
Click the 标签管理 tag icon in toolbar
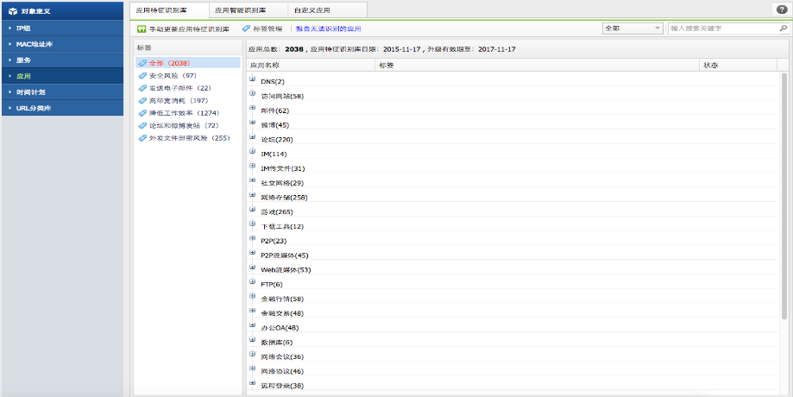[x=246, y=28]
